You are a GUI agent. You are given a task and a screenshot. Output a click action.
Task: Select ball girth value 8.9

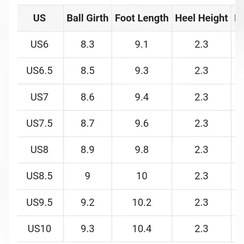[x=88, y=150]
